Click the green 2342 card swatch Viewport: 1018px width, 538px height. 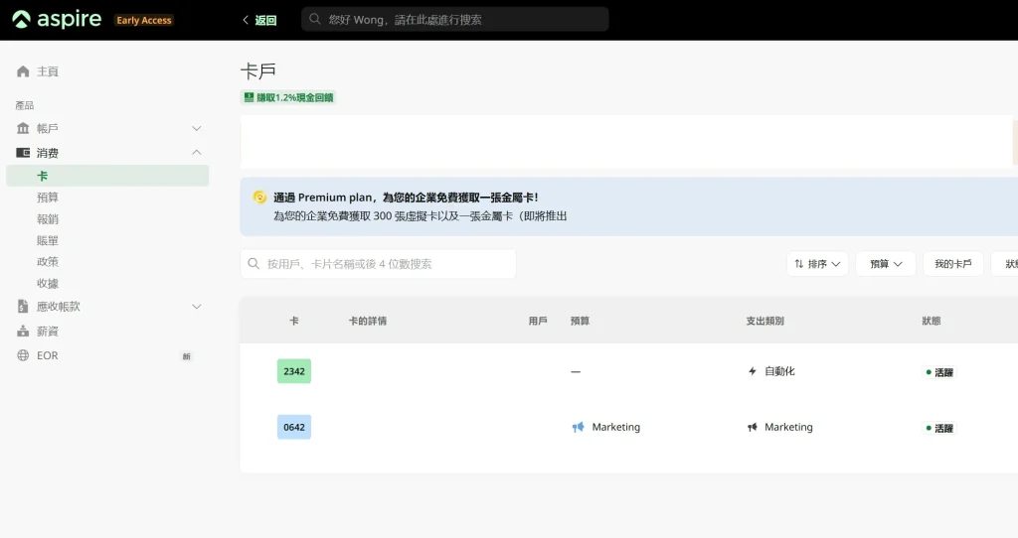pos(294,371)
